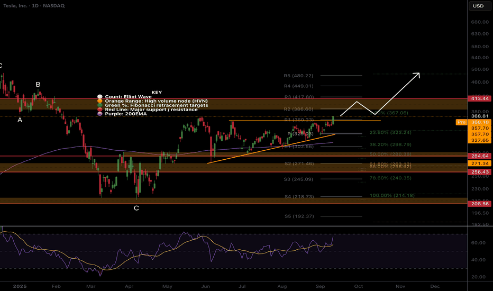493x291 pixels.
Task: Click Mar on the time axis
Action: 90,286
